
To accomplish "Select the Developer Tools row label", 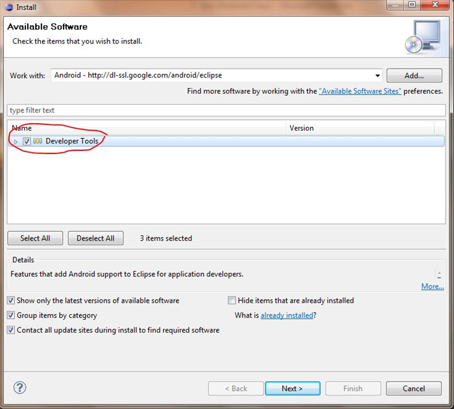I will (x=72, y=141).
